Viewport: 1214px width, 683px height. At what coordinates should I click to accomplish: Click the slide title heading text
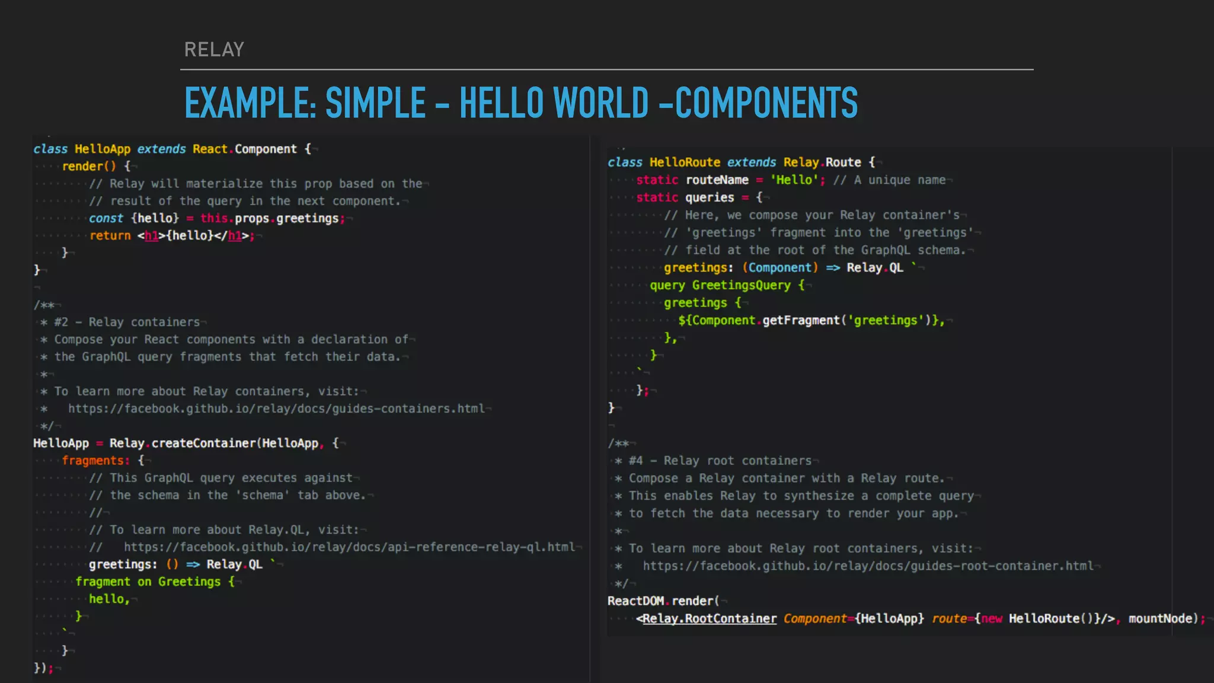(x=520, y=103)
